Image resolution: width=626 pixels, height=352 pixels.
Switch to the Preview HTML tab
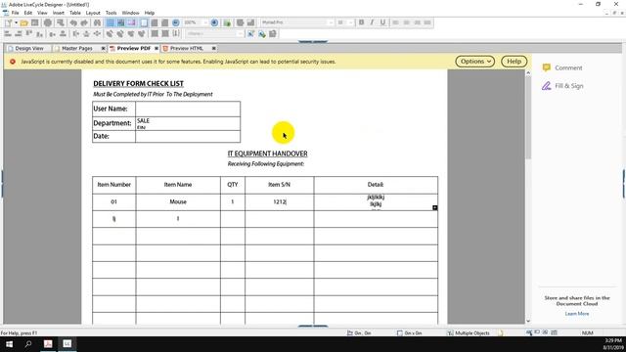click(x=187, y=48)
